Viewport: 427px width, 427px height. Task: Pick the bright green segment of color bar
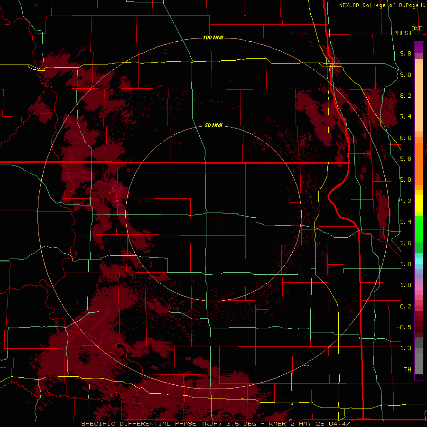pyautogui.click(x=419, y=229)
